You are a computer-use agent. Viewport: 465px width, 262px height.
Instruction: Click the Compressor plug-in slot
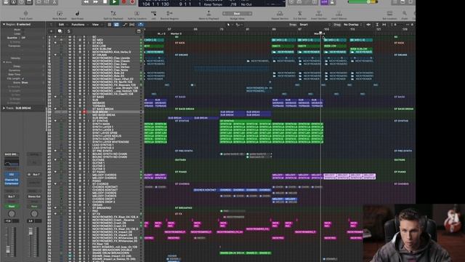tap(12, 183)
